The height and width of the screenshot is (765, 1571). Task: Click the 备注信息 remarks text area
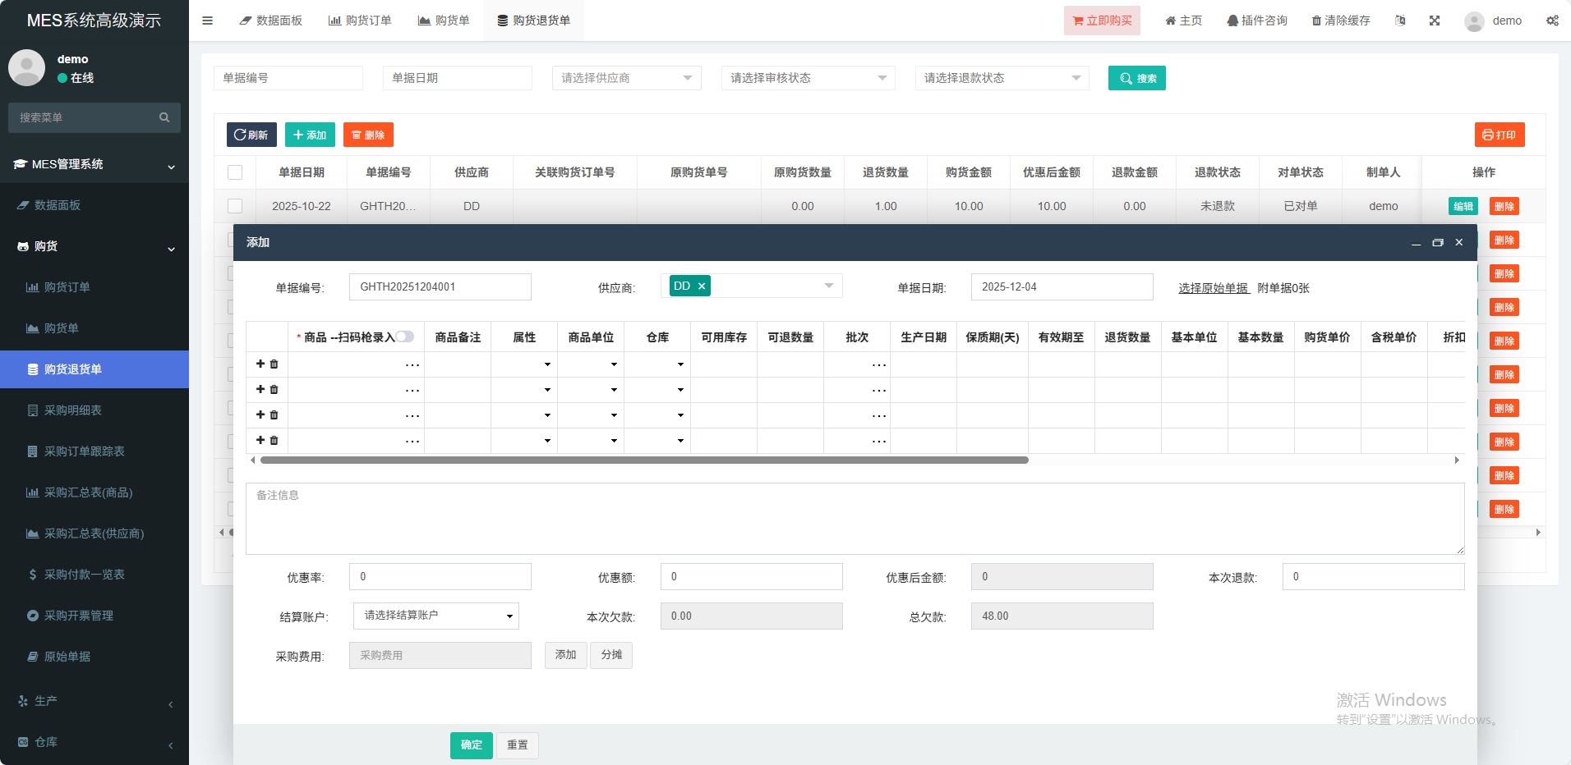coord(855,519)
